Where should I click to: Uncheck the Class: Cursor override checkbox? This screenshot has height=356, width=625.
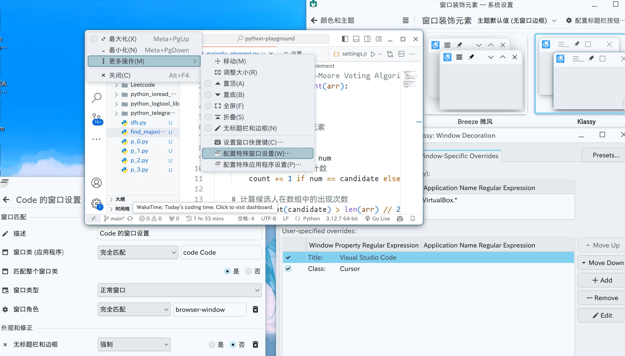pyautogui.click(x=288, y=269)
